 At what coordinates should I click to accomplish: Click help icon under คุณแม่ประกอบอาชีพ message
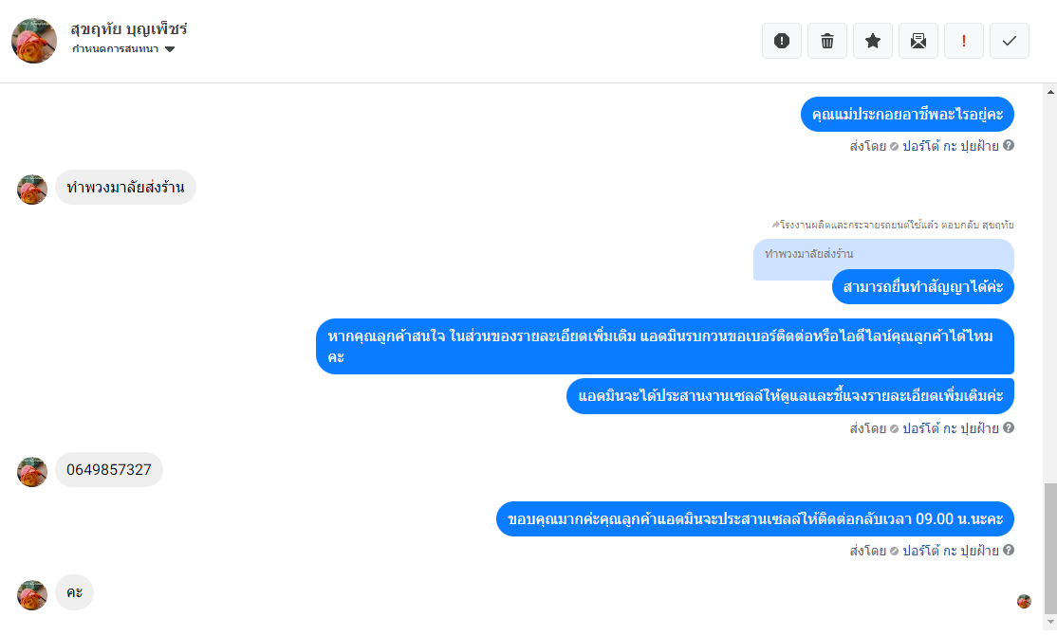[x=1009, y=146]
